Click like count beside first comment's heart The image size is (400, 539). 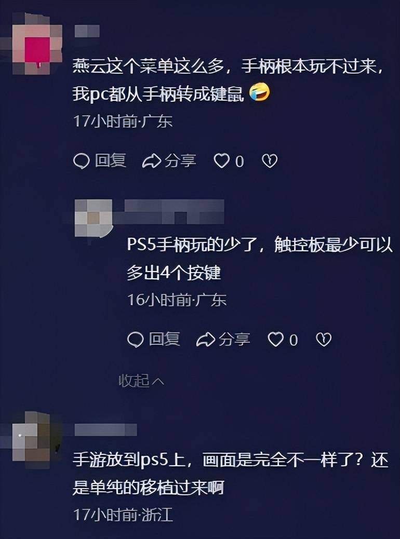pyautogui.click(x=239, y=161)
